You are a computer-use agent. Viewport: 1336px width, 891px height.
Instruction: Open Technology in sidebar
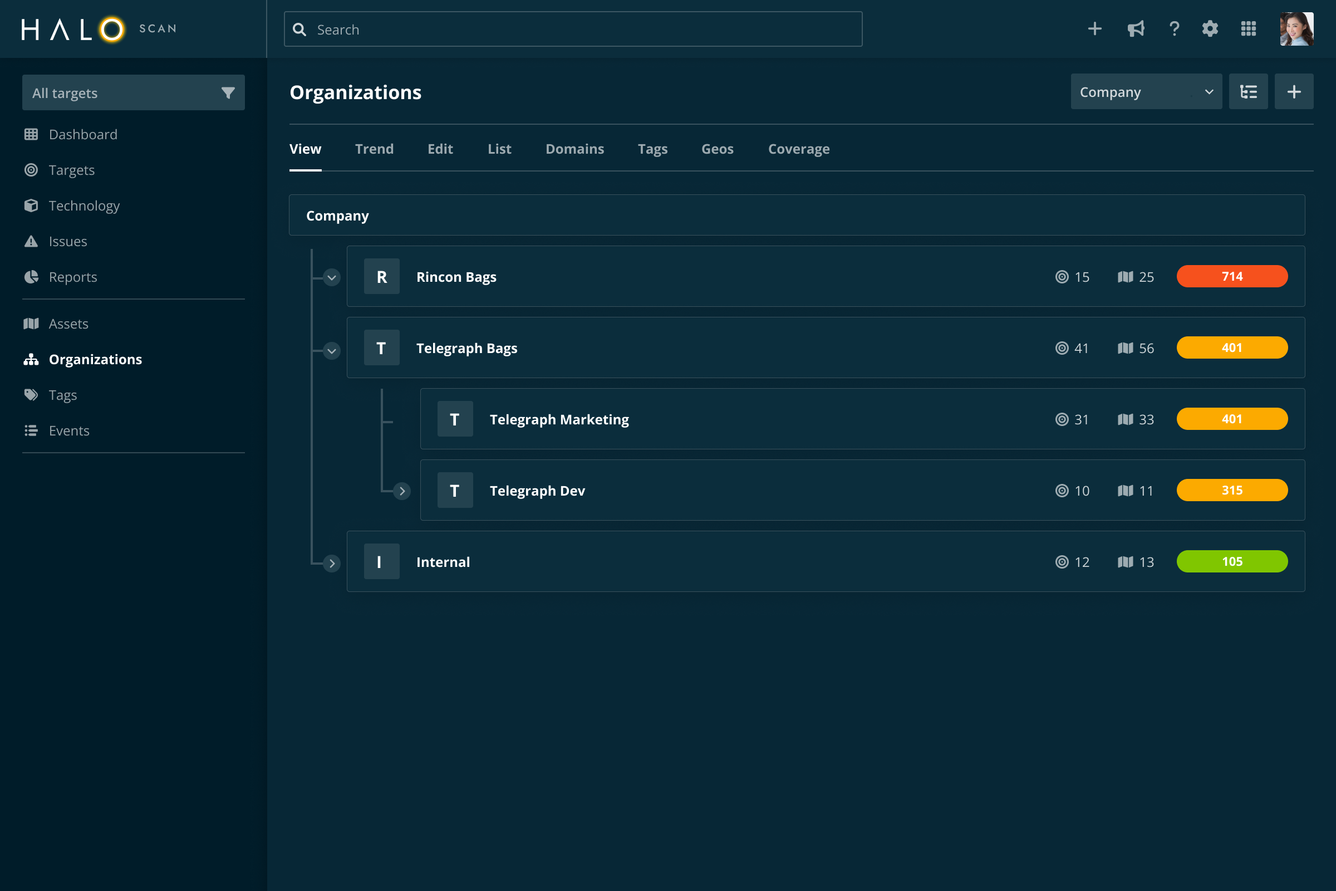(x=84, y=205)
